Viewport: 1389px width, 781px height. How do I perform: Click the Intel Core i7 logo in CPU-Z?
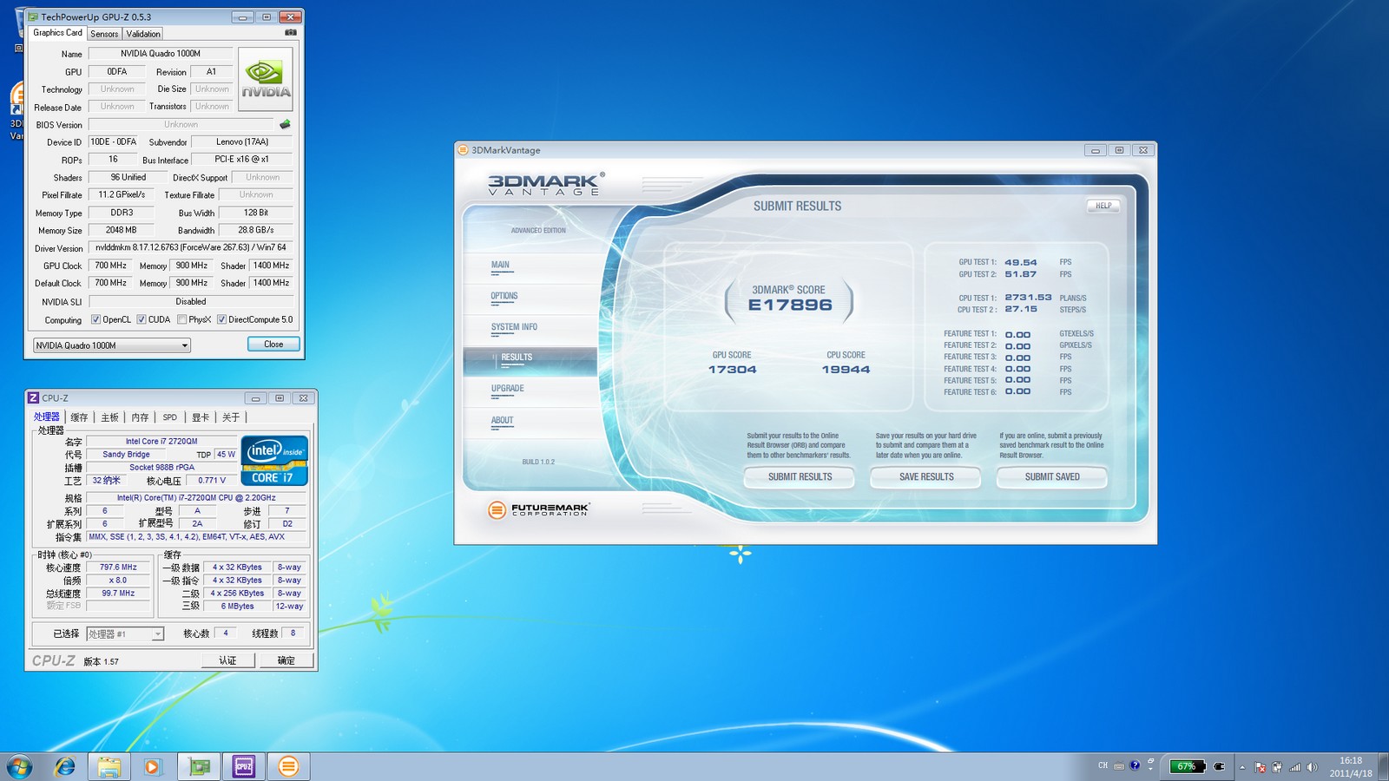[x=274, y=460]
